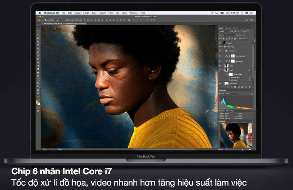Image resolution: width=293 pixels, height=190 pixels.
Task: Toggle visibility of Yellow shirt layer
Action: [220, 83]
